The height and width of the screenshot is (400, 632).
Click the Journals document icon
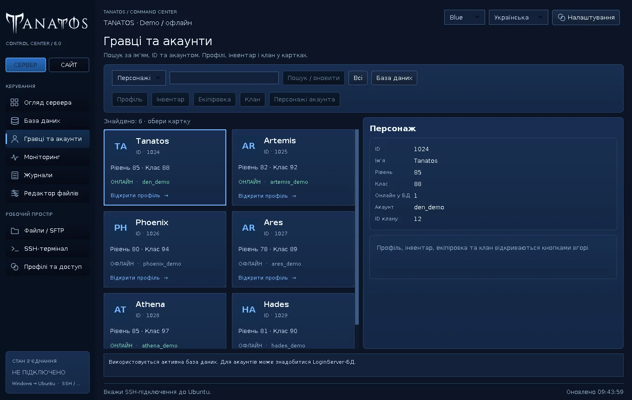click(x=14, y=175)
